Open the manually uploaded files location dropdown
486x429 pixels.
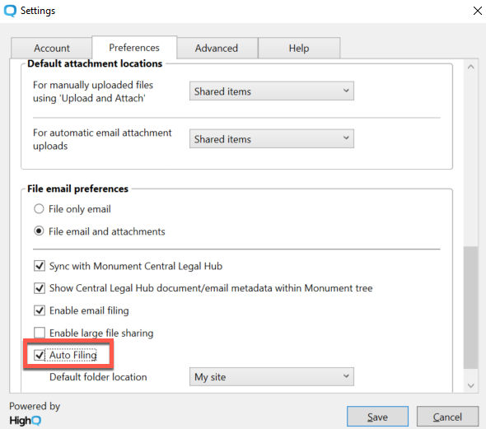[x=272, y=91]
